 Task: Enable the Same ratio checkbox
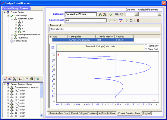pos(146,46)
